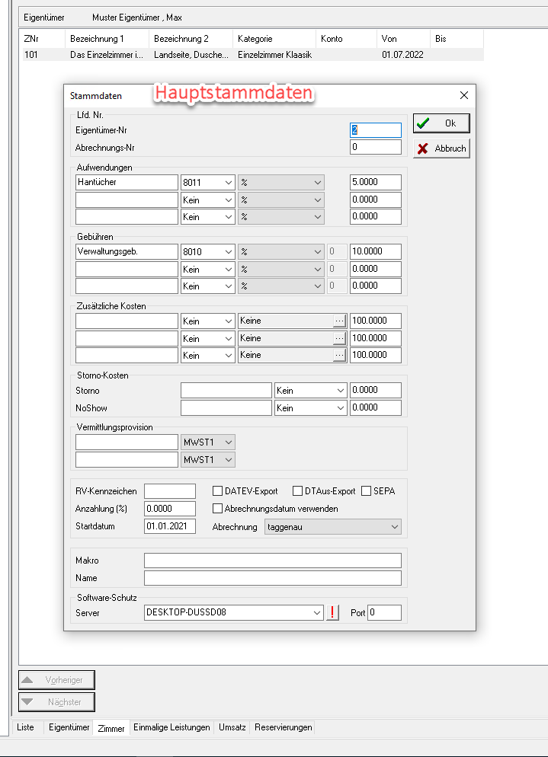Image resolution: width=548 pixels, height=757 pixels.
Task: Click the 5.0000 value field for Hantücher
Action: click(376, 183)
